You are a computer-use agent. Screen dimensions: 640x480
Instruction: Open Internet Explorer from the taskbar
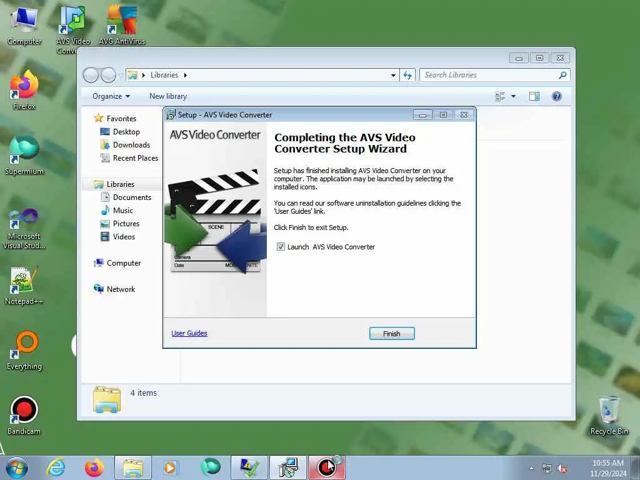56,467
